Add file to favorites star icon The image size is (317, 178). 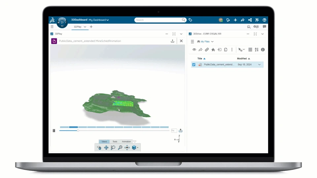pos(213,50)
